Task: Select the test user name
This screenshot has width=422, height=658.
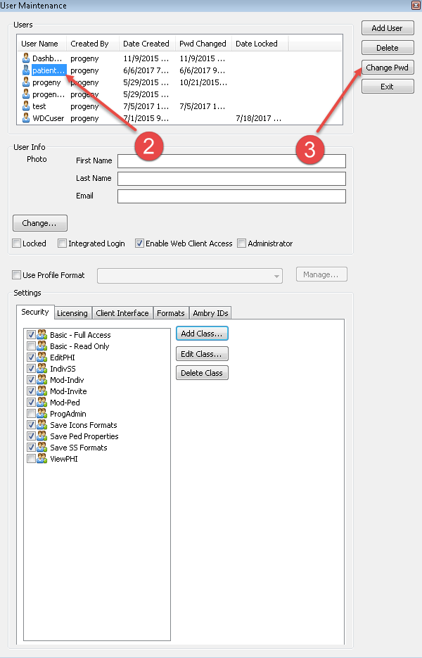Action: pos(39,106)
